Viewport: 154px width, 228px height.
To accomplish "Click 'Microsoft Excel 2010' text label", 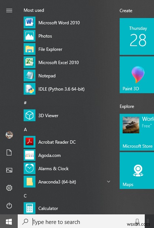I will [x=58, y=62].
